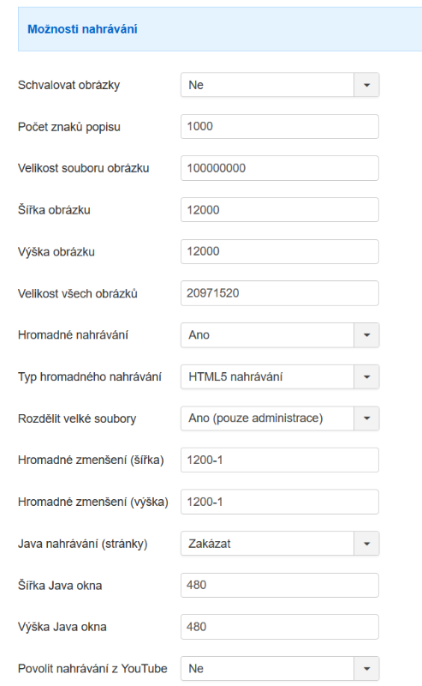Click the Šířka obrázku input
The image size is (422, 686).
(280, 209)
